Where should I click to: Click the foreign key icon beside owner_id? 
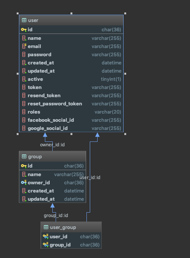tap(24, 182)
